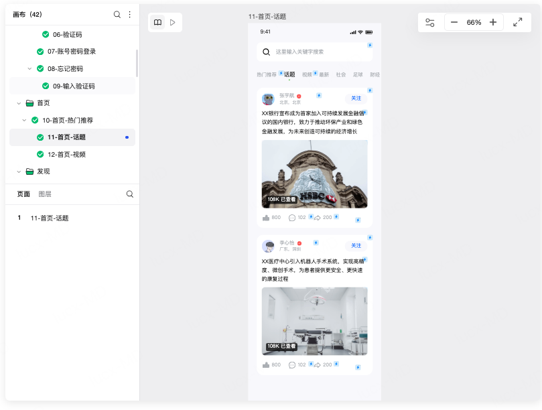Open the HSBC building photo
The height and width of the screenshot is (410, 542).
click(315, 174)
